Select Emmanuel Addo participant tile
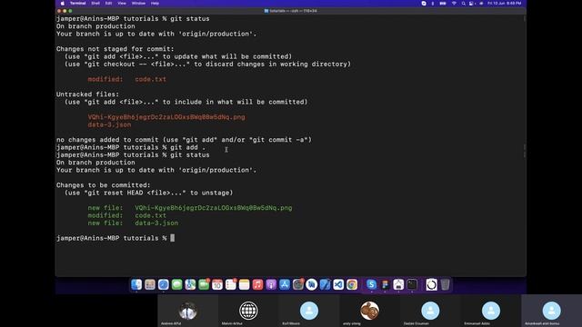 pyautogui.click(x=491, y=311)
